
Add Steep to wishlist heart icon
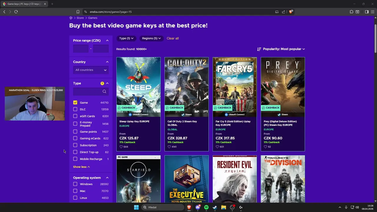(121, 147)
